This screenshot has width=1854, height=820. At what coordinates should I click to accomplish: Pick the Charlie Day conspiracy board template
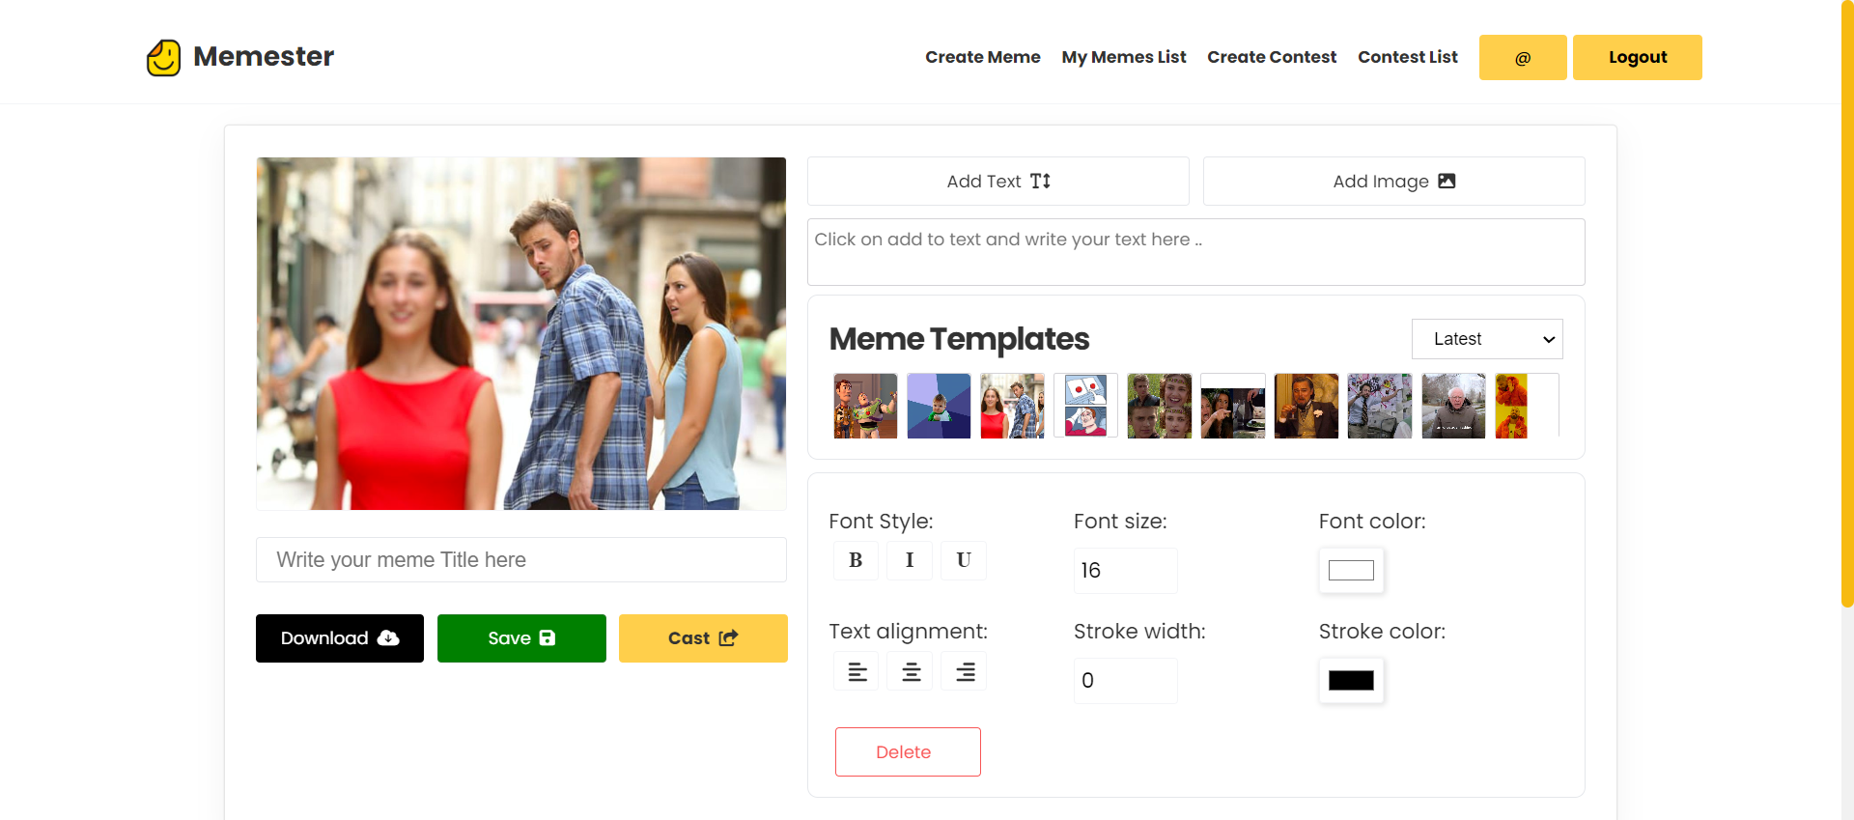tap(1379, 406)
